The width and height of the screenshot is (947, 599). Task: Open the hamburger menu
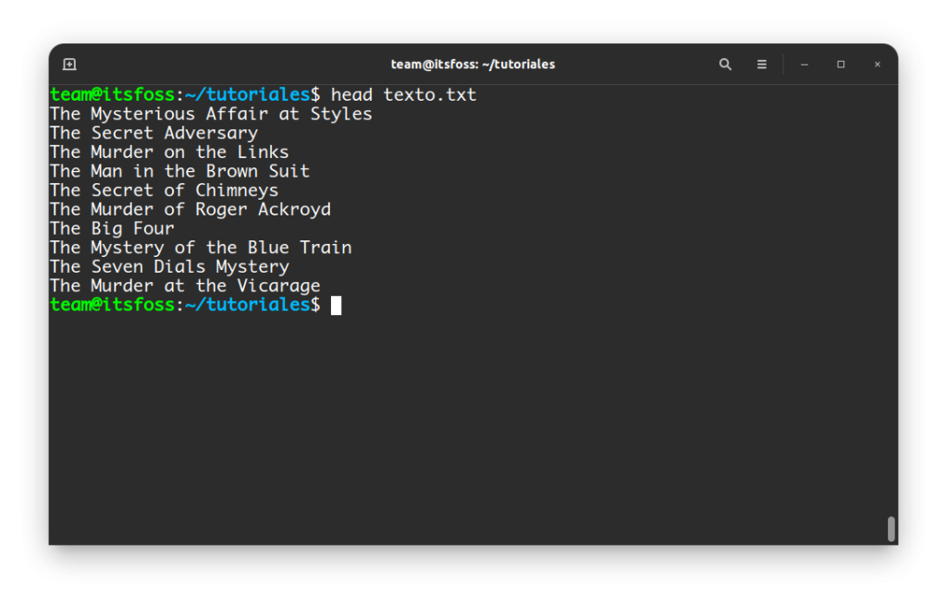(x=762, y=64)
